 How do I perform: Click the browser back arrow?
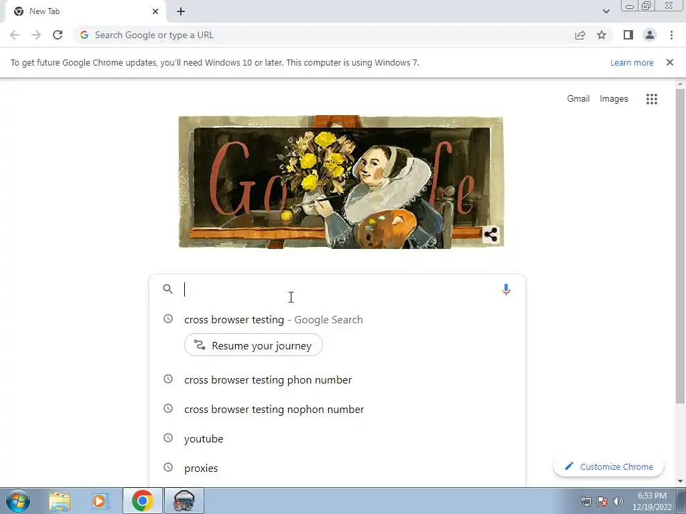click(x=15, y=35)
